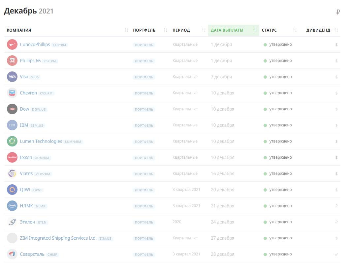
Task: Open the Эталон company link
Action: pos(27,222)
